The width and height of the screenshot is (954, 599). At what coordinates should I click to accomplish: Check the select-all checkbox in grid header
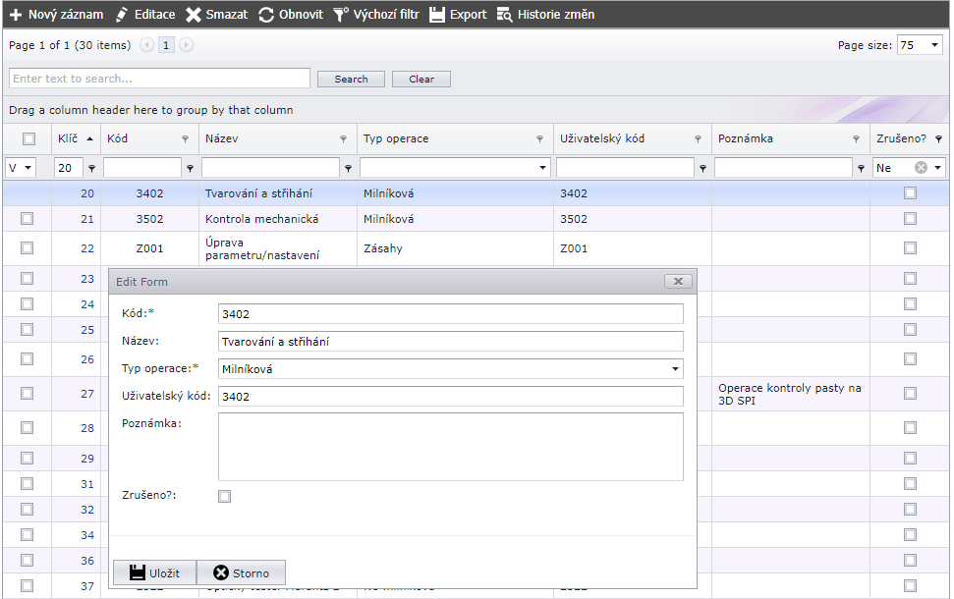[x=28, y=139]
